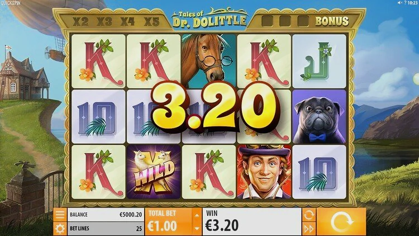Click the €1.00 total bet display

(x=169, y=222)
